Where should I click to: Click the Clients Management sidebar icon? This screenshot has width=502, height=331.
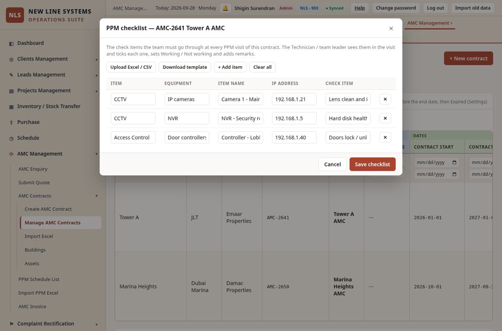(11, 59)
